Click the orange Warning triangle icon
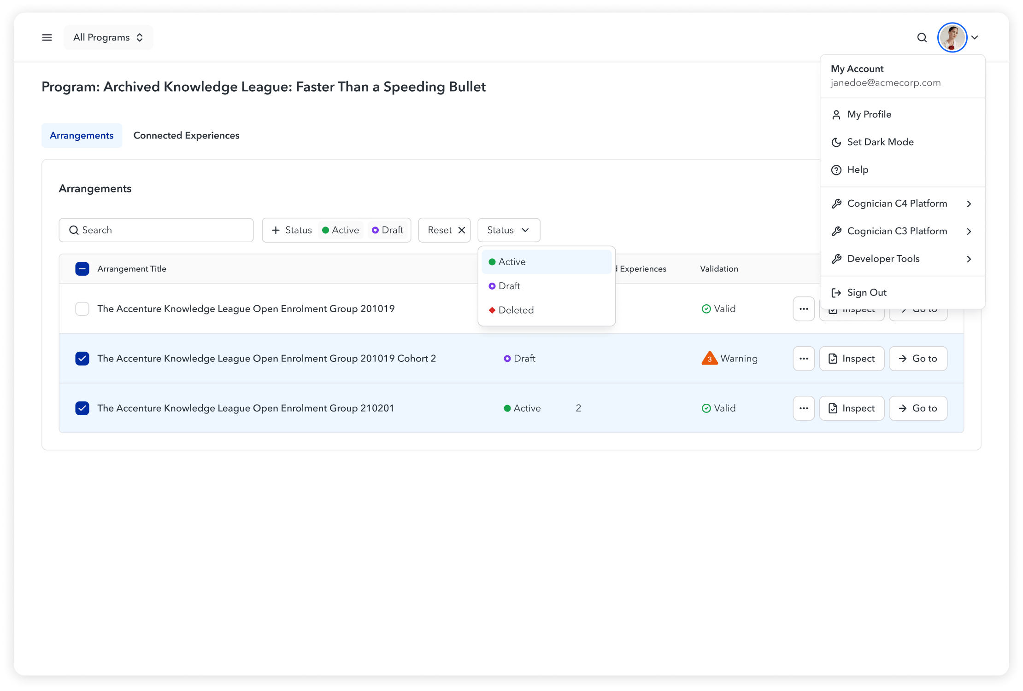 709,358
